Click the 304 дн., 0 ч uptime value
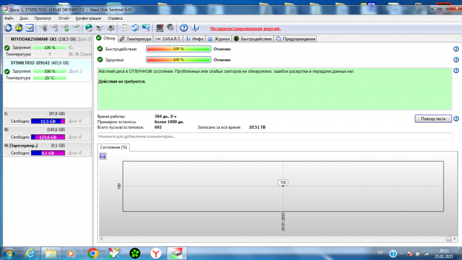This screenshot has width=462, height=260. pos(165,116)
